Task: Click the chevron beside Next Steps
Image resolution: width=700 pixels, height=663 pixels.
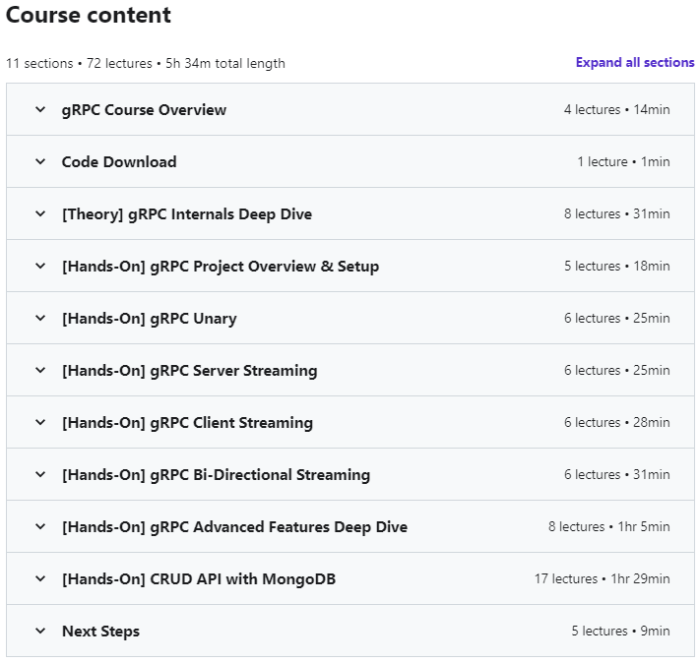Action: tap(40, 632)
